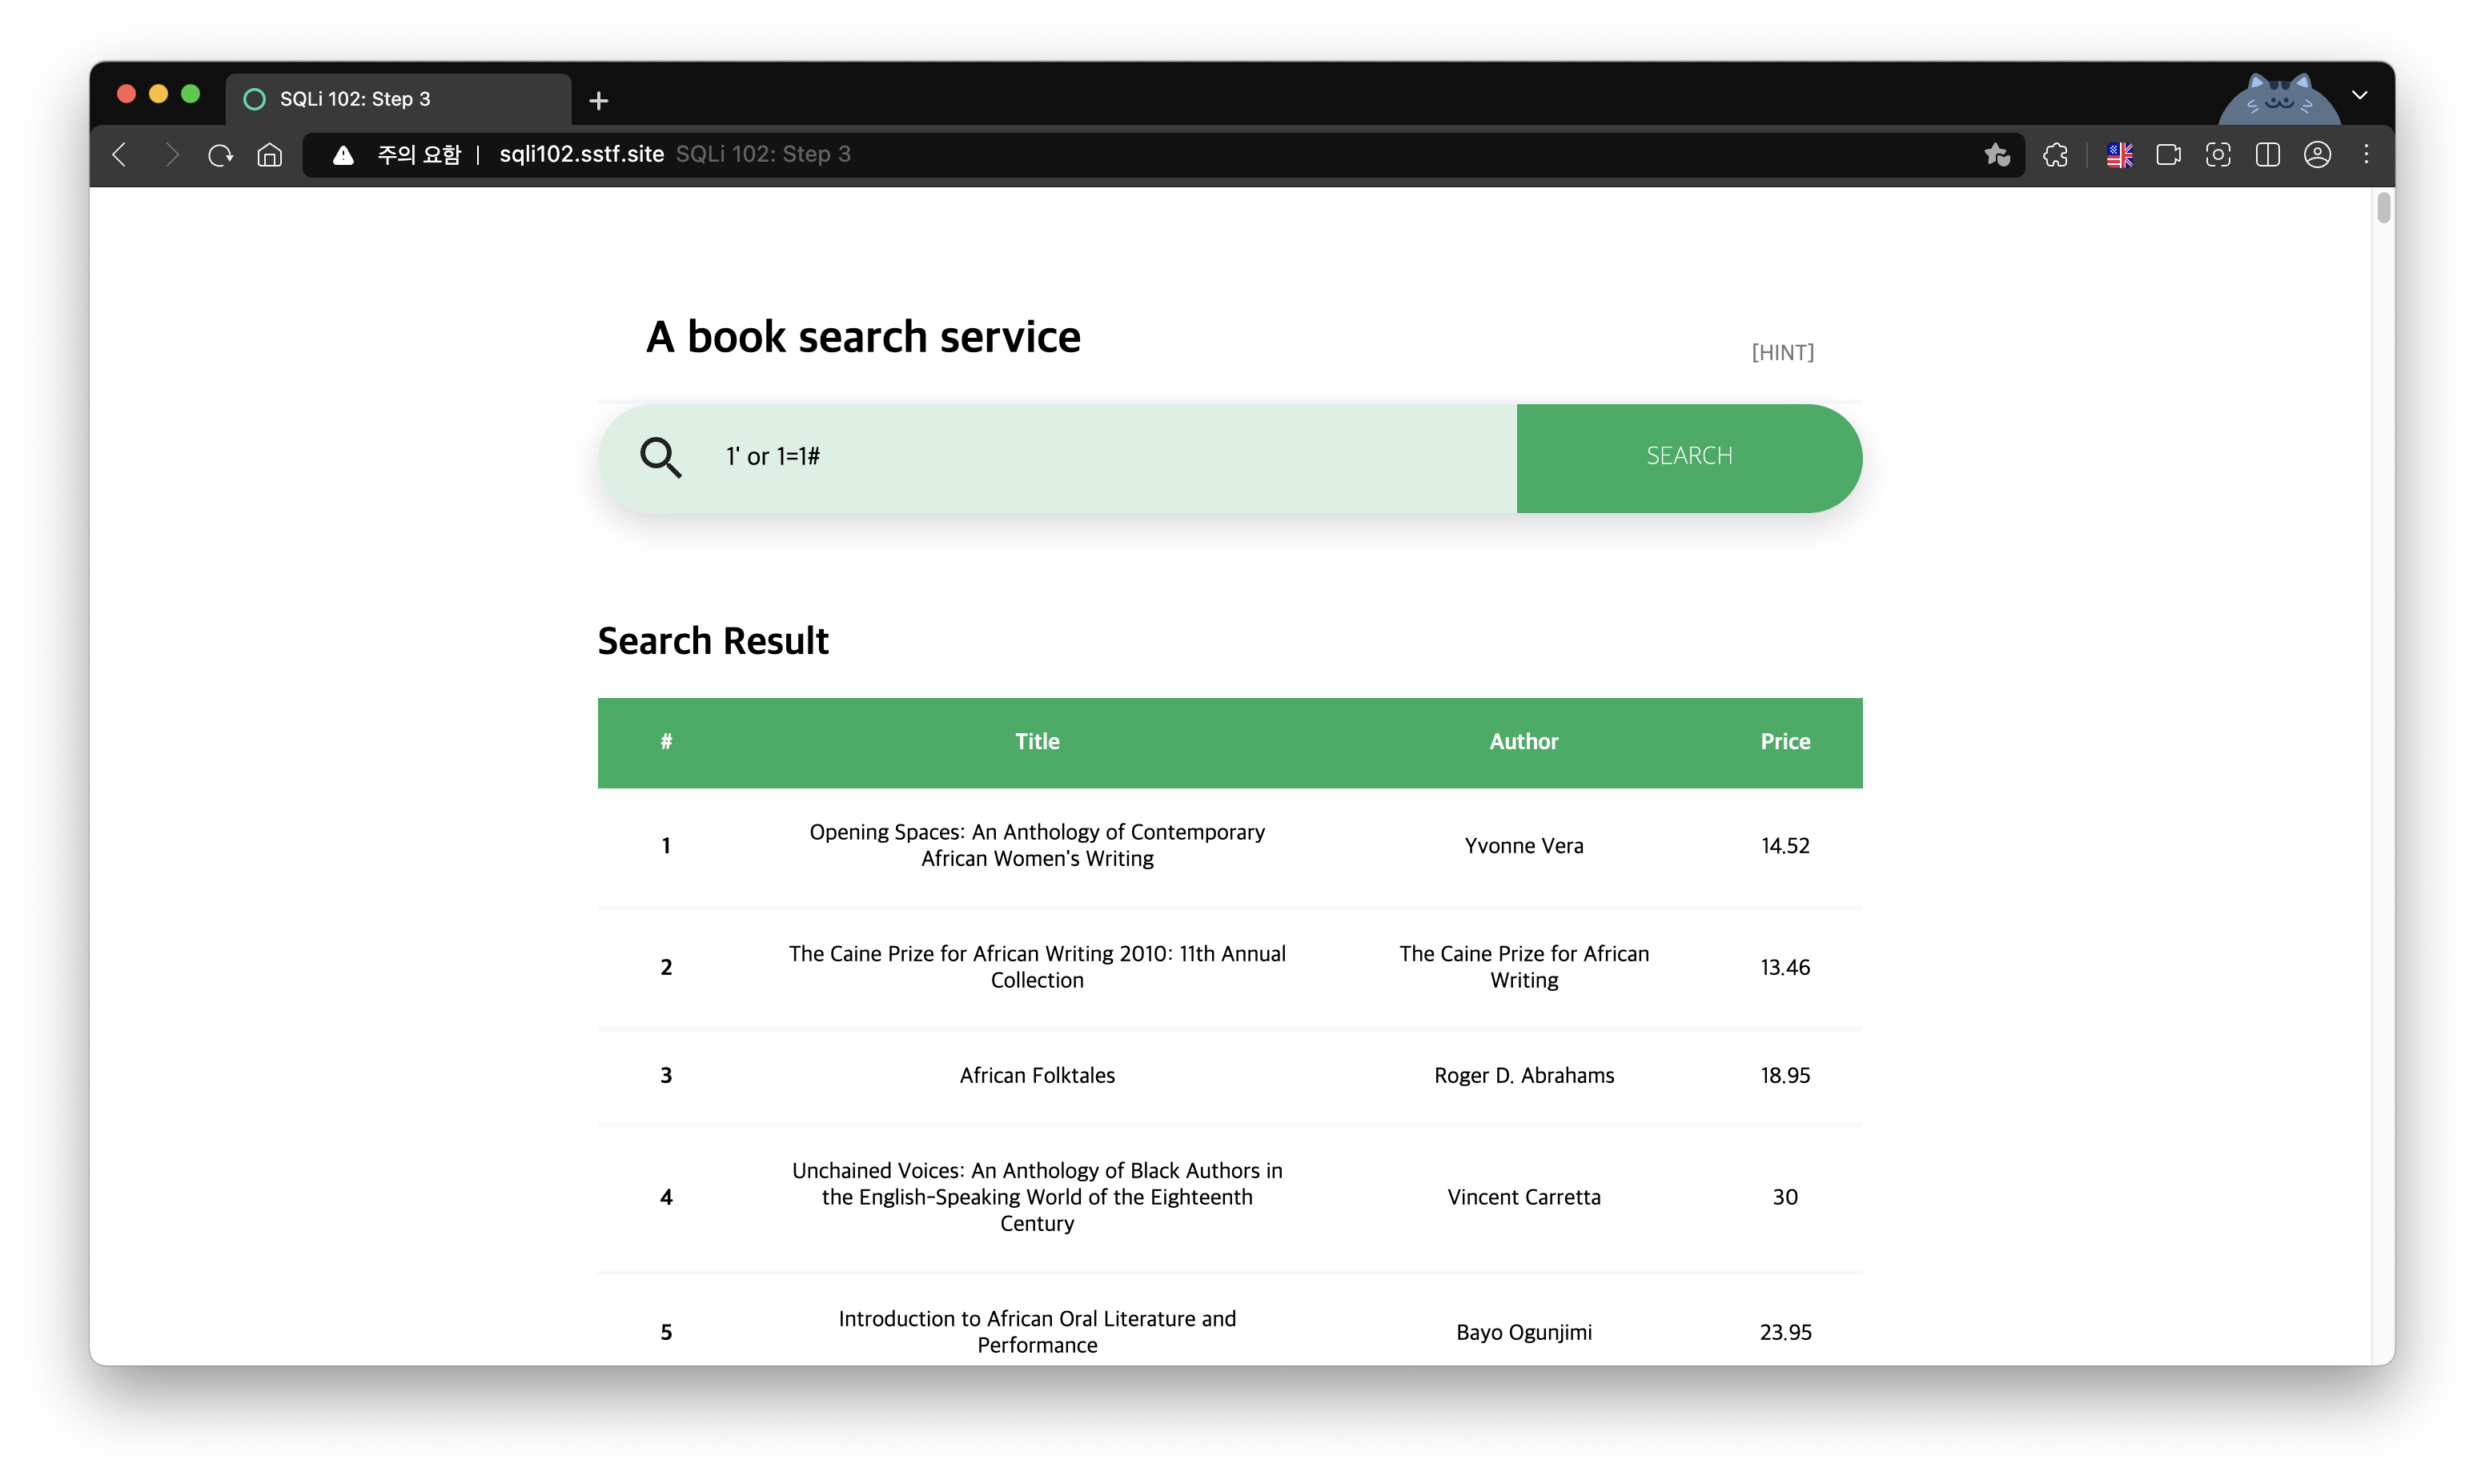Open browser three-dot menu
Viewport: 2485px width, 1484px height.
2366,154
